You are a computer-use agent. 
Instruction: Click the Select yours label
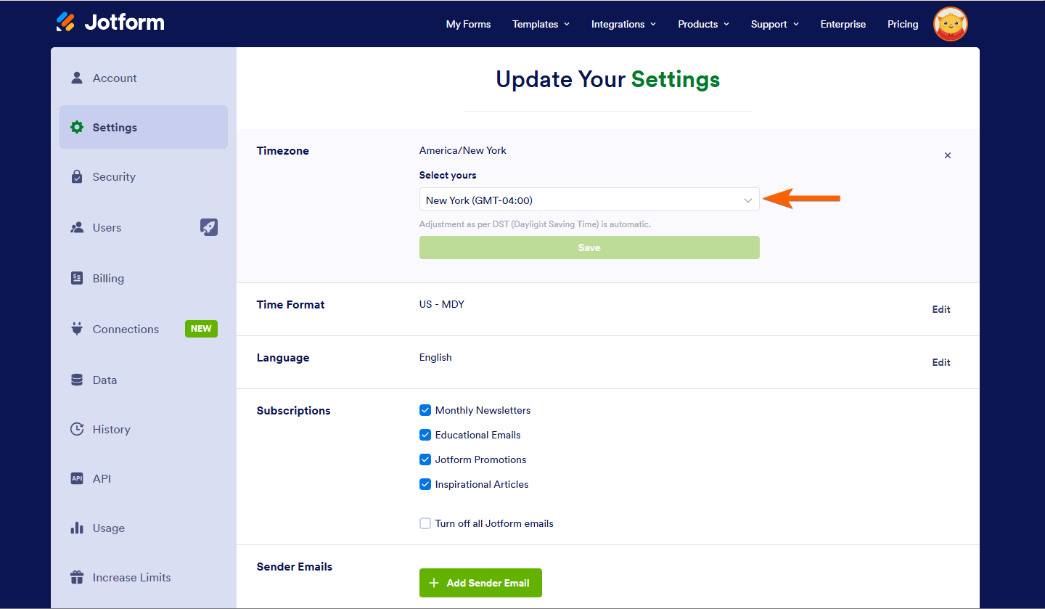pyautogui.click(x=448, y=175)
